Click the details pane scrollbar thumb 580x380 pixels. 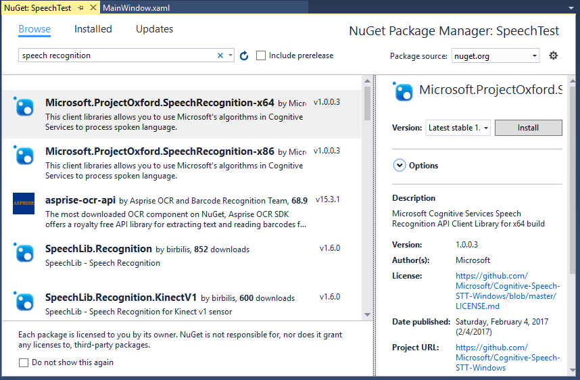[x=573, y=180]
